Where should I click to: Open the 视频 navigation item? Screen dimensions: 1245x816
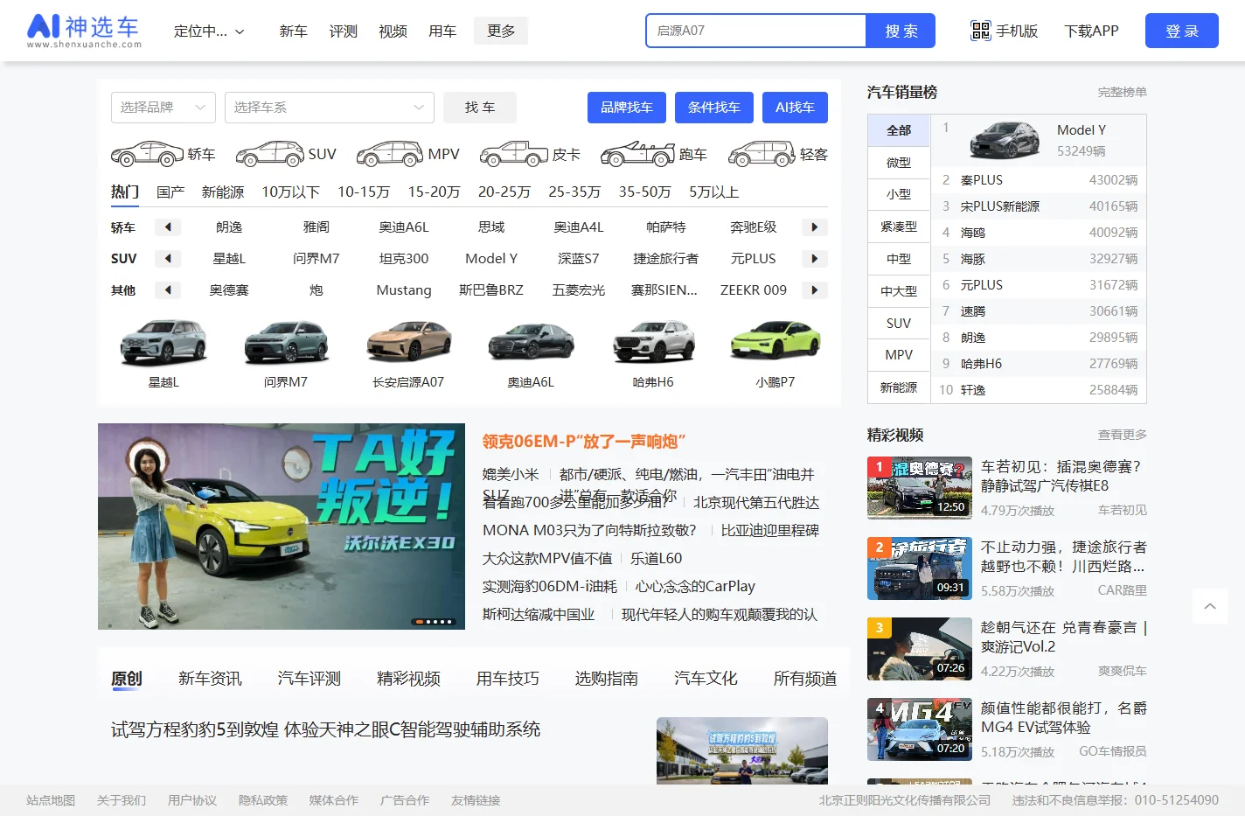tap(393, 31)
